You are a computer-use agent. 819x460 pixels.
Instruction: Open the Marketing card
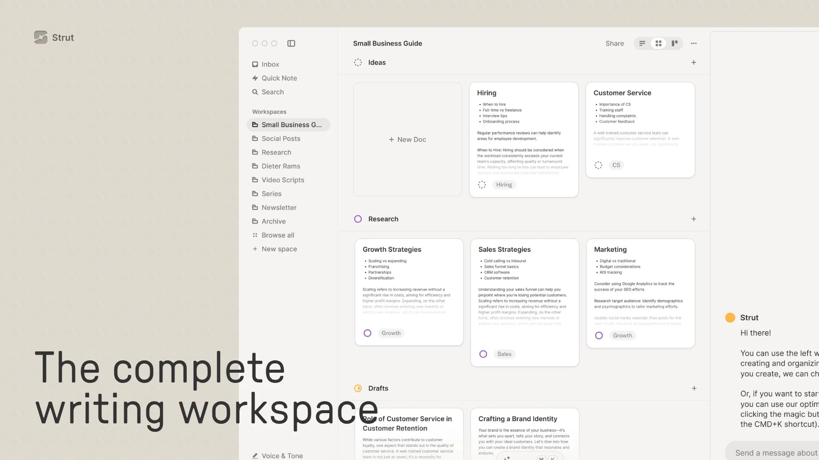point(640,293)
